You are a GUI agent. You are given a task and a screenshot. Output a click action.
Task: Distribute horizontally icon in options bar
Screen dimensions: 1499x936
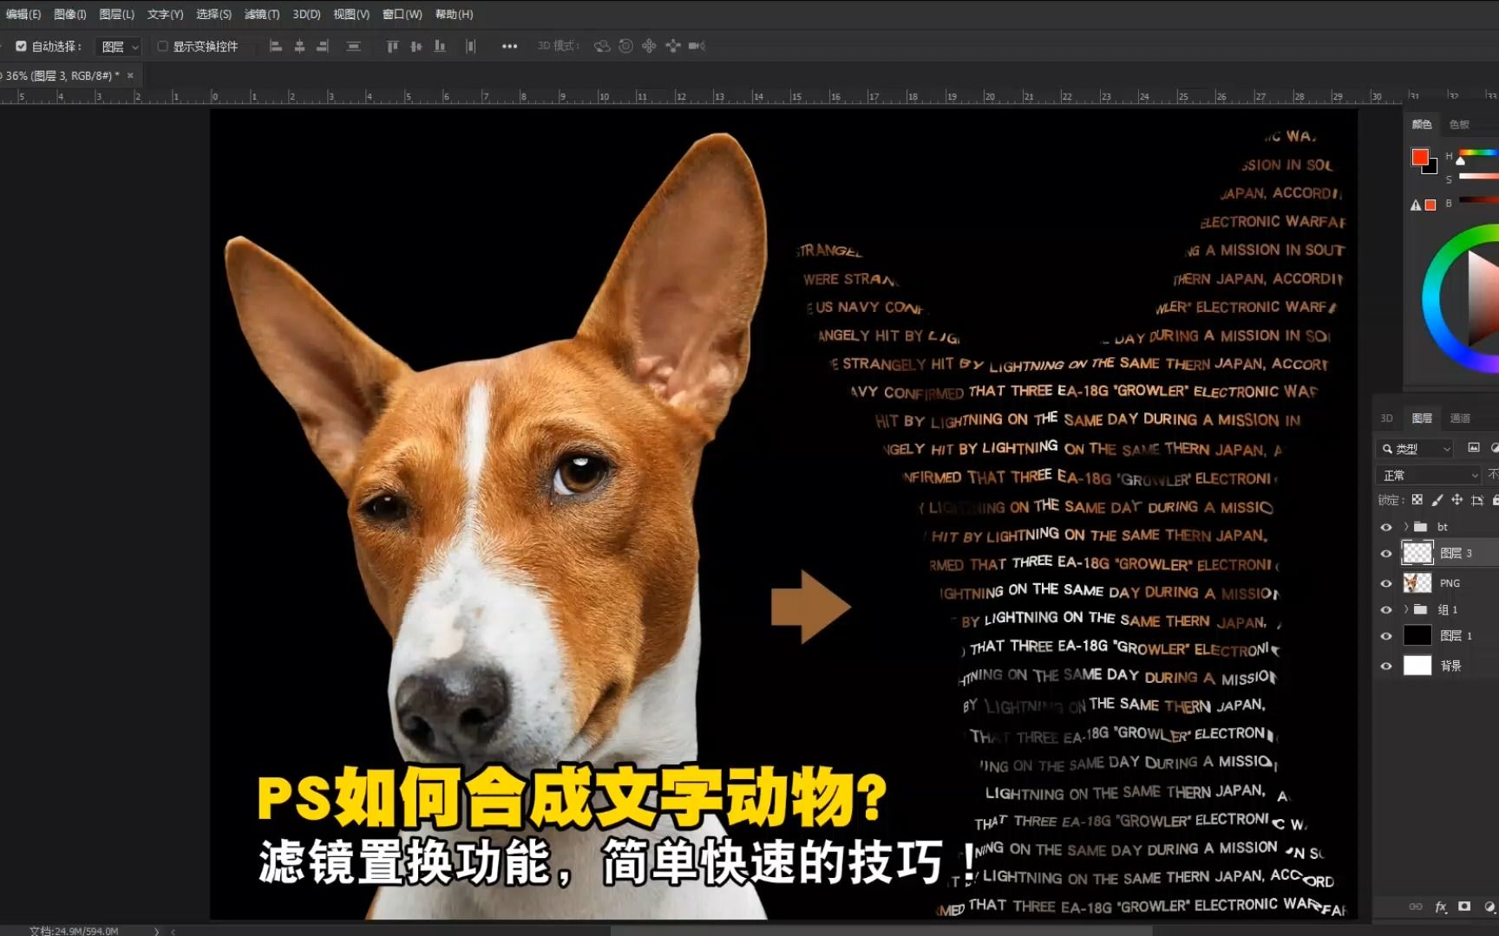[x=470, y=46]
